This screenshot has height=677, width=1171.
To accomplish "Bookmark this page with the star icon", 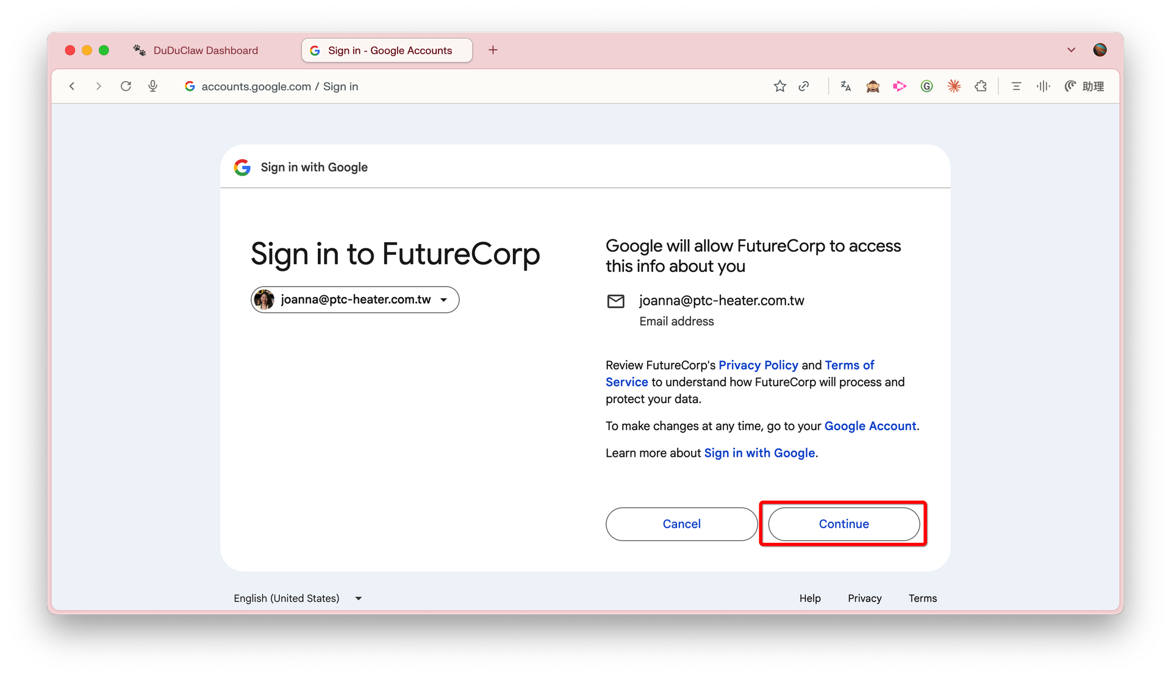I will point(779,86).
